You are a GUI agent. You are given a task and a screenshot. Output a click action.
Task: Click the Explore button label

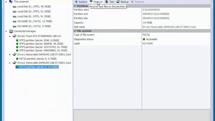pos(83,2)
